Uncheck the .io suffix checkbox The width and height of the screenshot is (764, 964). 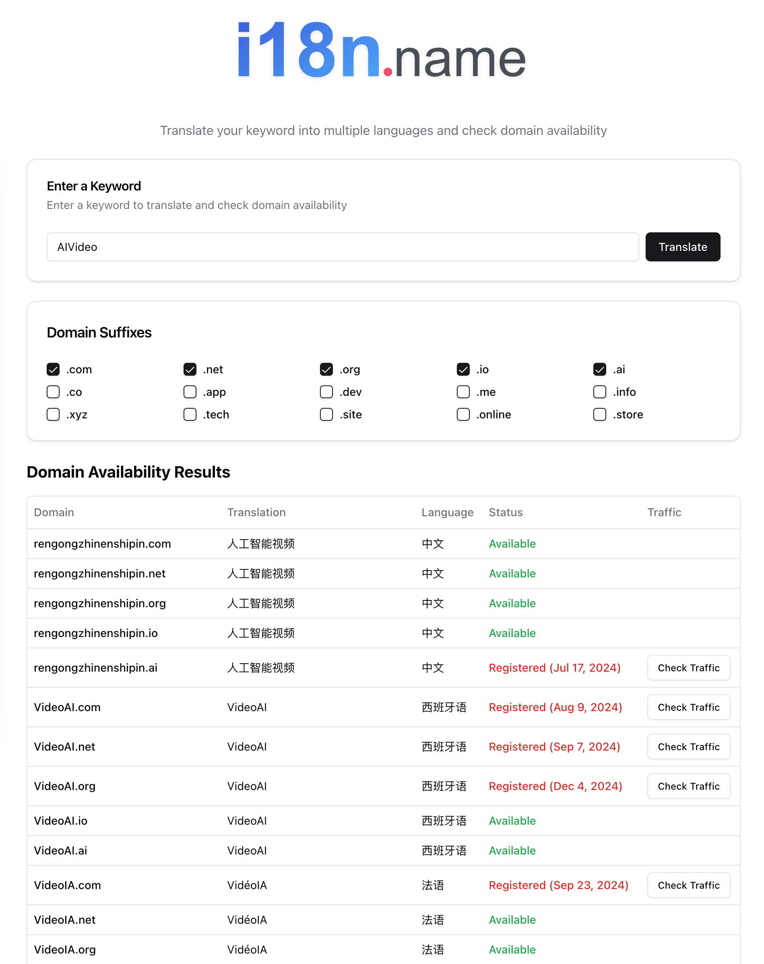click(x=463, y=369)
